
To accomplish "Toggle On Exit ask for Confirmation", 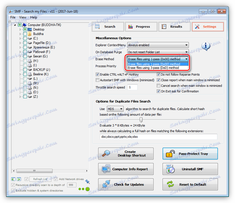I will [x=158, y=91].
